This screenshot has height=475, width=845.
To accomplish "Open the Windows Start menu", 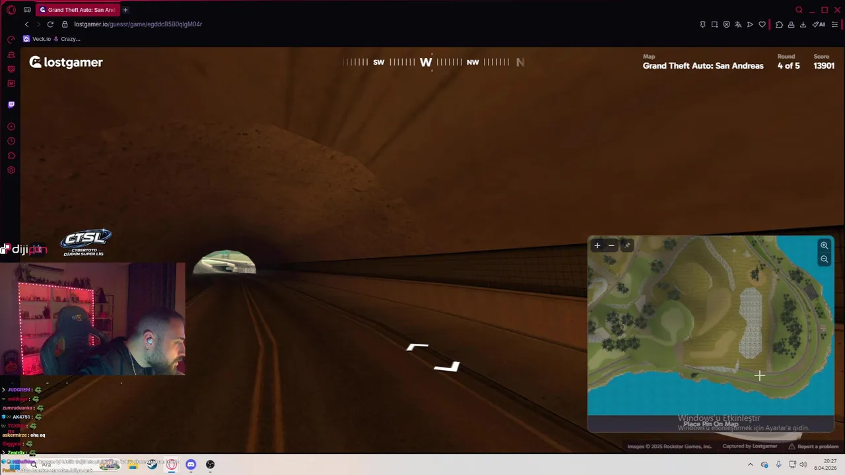I will 14,464.
